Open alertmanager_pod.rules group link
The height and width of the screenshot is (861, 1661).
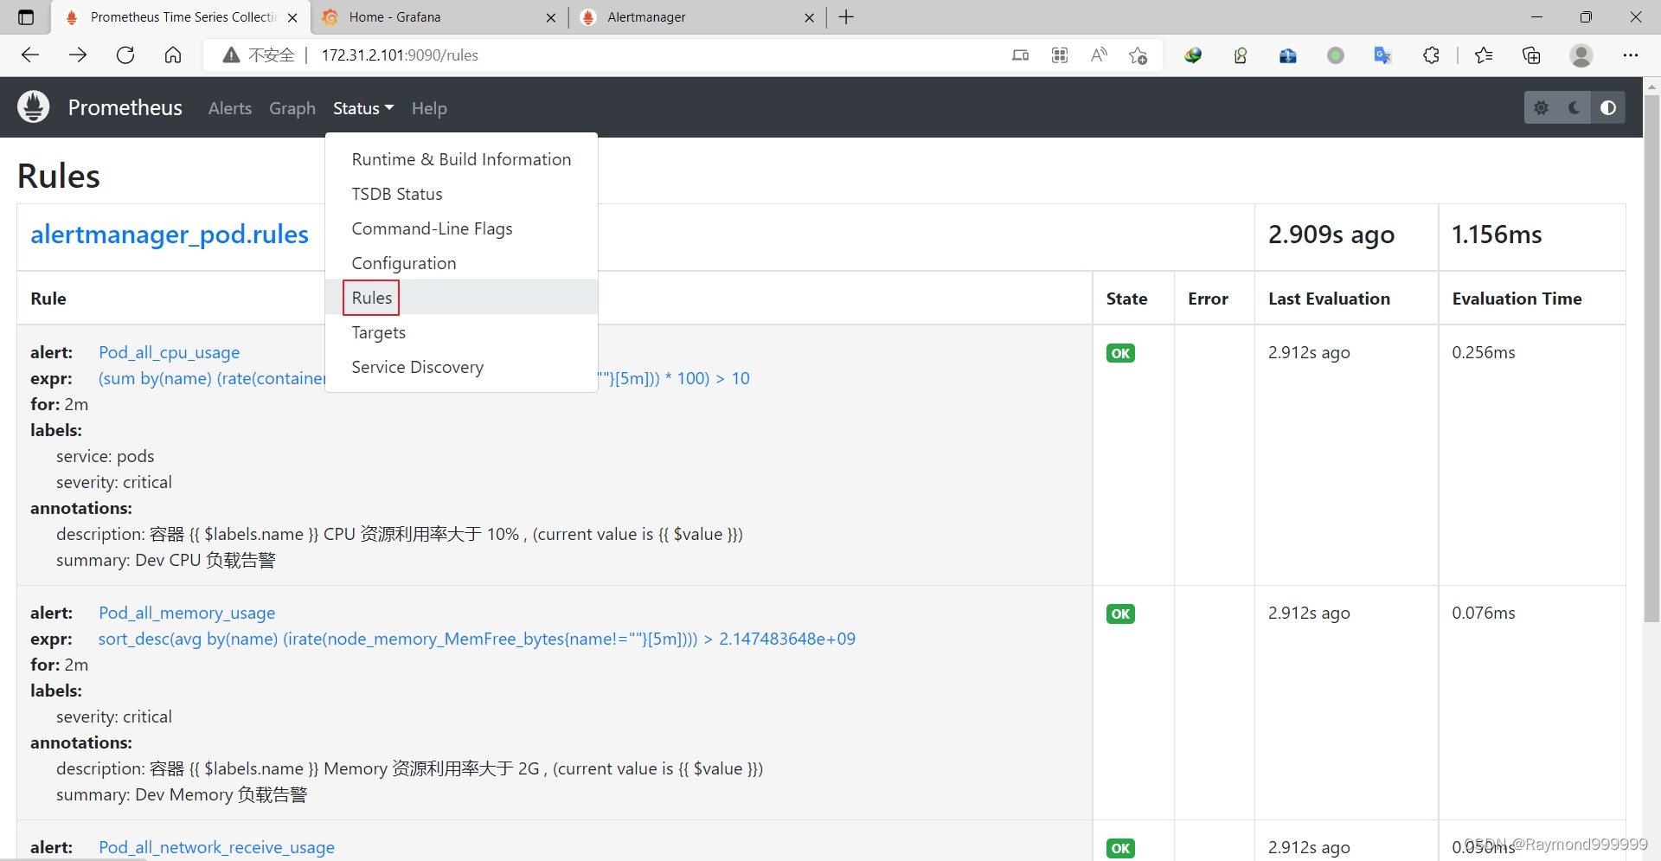point(170,235)
